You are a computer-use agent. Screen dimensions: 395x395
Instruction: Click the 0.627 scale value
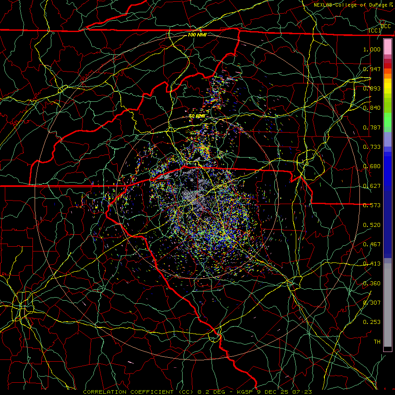point(372,186)
